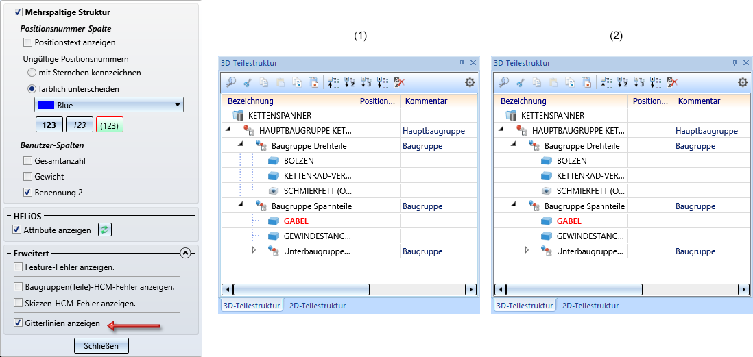
Task: Select red GABEL item in panel (2)
Action: (569, 221)
